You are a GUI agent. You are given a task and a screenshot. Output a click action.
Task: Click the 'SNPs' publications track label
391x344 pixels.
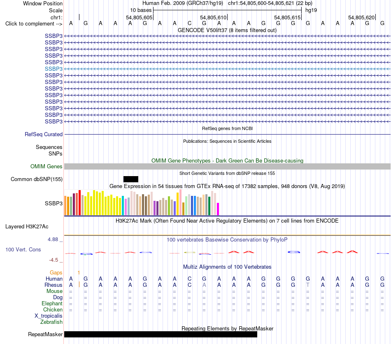56,153
